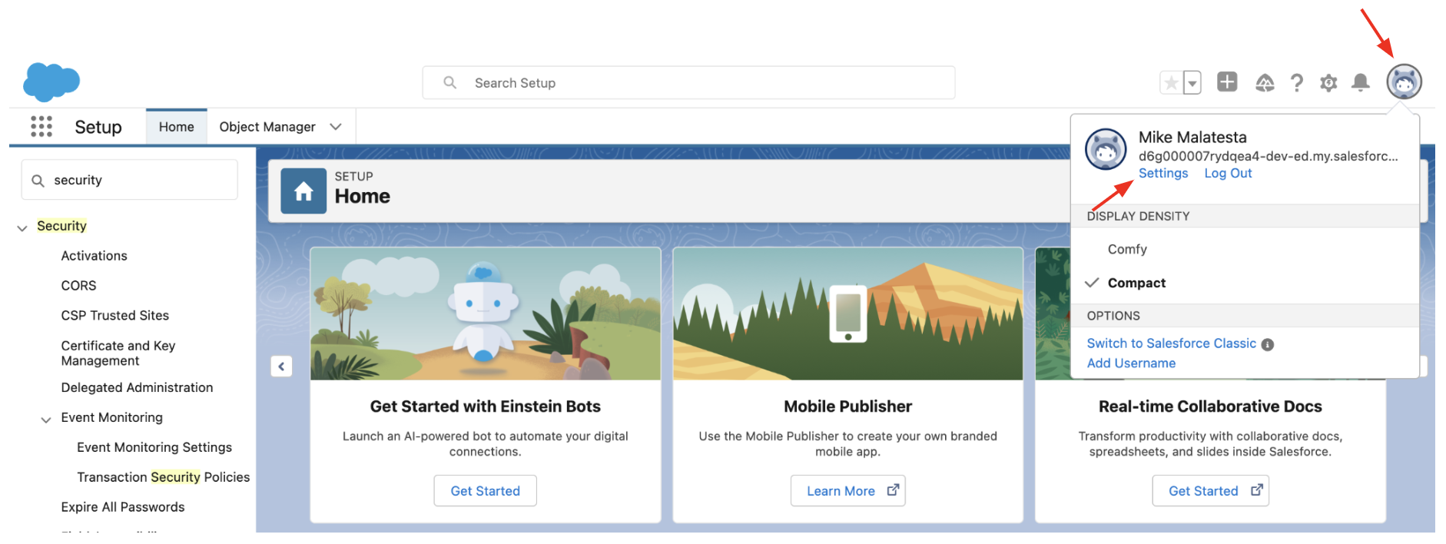Click the Einstein Bots card illustration
Viewport: 1446px width, 544px height.
[x=486, y=313]
